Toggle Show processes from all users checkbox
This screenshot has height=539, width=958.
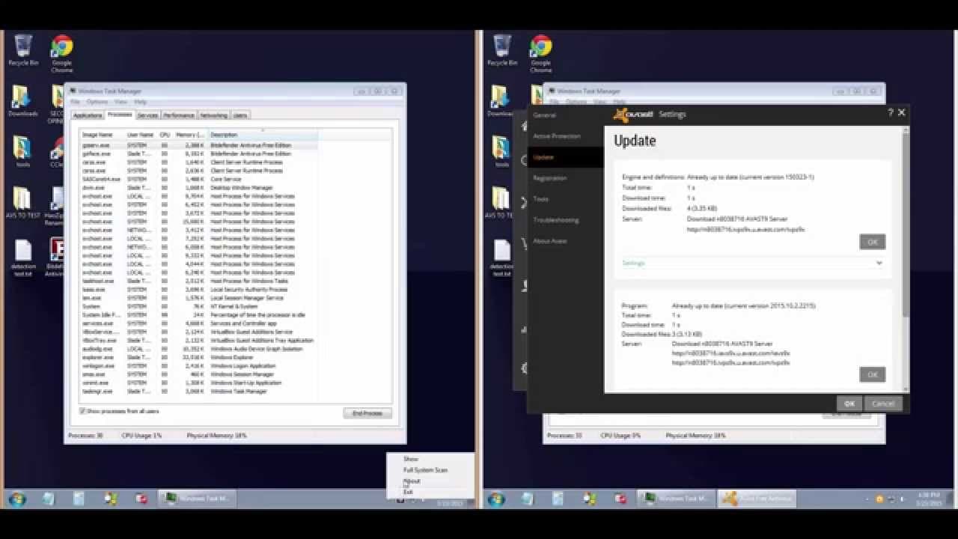82,411
